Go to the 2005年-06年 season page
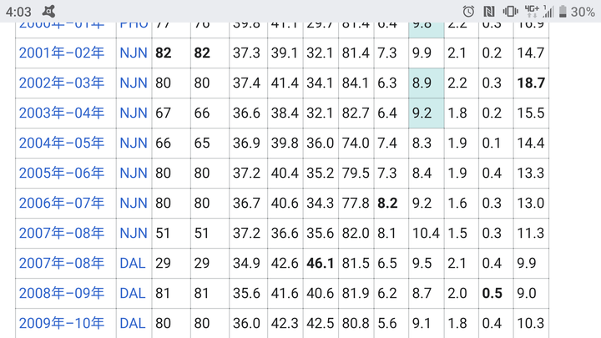601x338 pixels. (x=62, y=173)
